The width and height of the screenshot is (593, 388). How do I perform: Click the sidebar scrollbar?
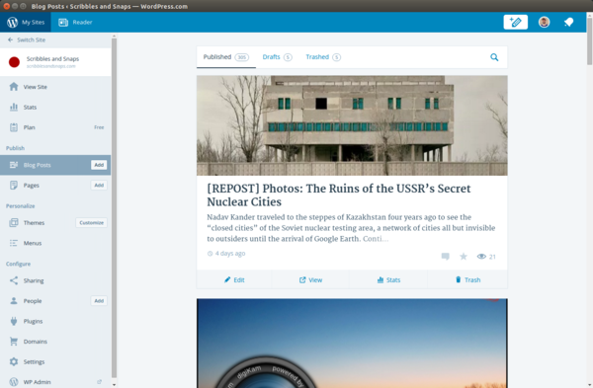point(115,207)
